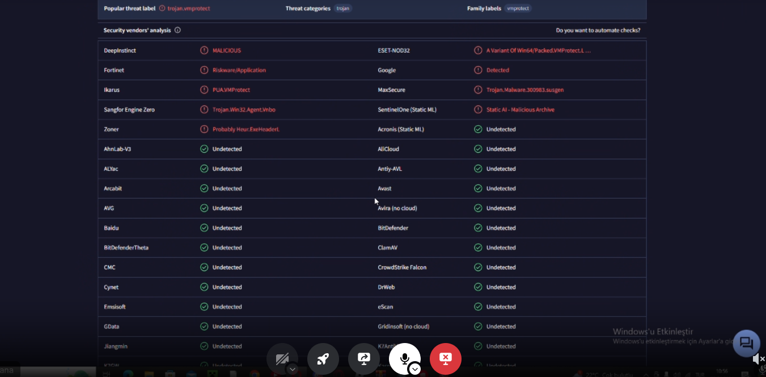
Task: Click the Avast vendor name
Action: 384,188
